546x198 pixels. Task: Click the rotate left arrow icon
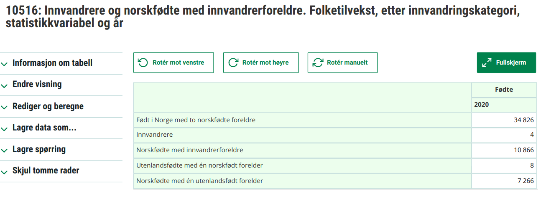tap(143, 63)
